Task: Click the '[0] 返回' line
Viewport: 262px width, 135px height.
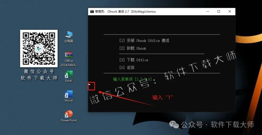Action: click(x=127, y=68)
